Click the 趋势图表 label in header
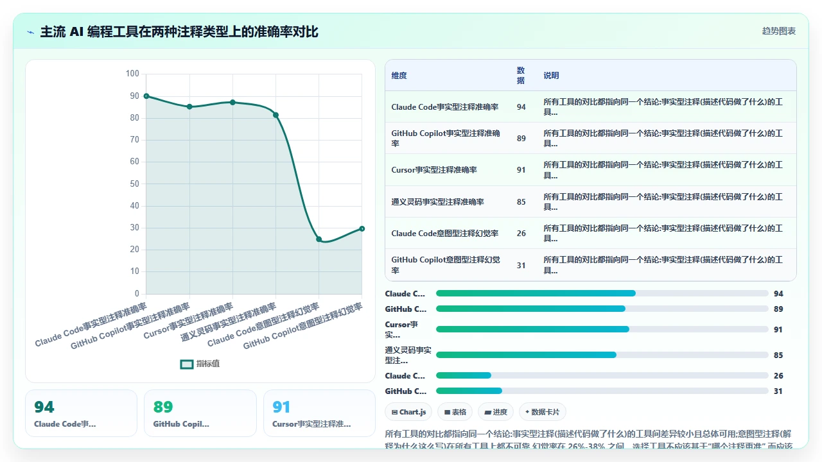 coord(779,31)
